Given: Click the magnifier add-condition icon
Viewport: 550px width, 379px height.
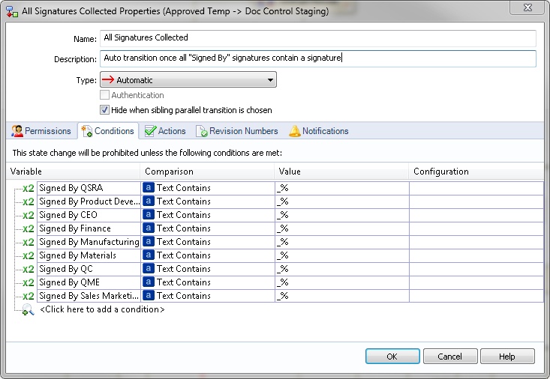Looking at the screenshot, I should coord(28,310).
